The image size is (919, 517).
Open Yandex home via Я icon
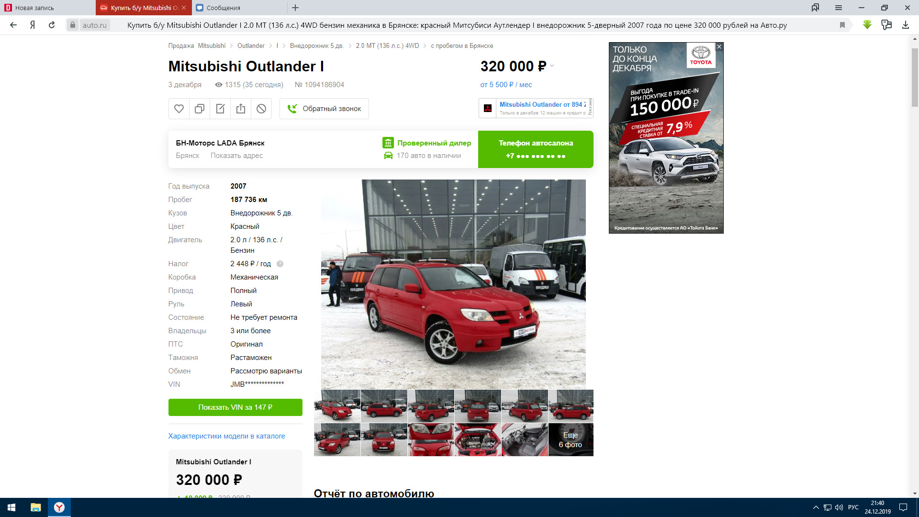point(33,25)
